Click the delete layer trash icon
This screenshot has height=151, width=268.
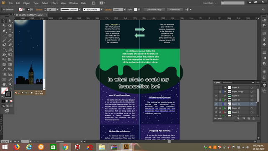(x=254, y=118)
